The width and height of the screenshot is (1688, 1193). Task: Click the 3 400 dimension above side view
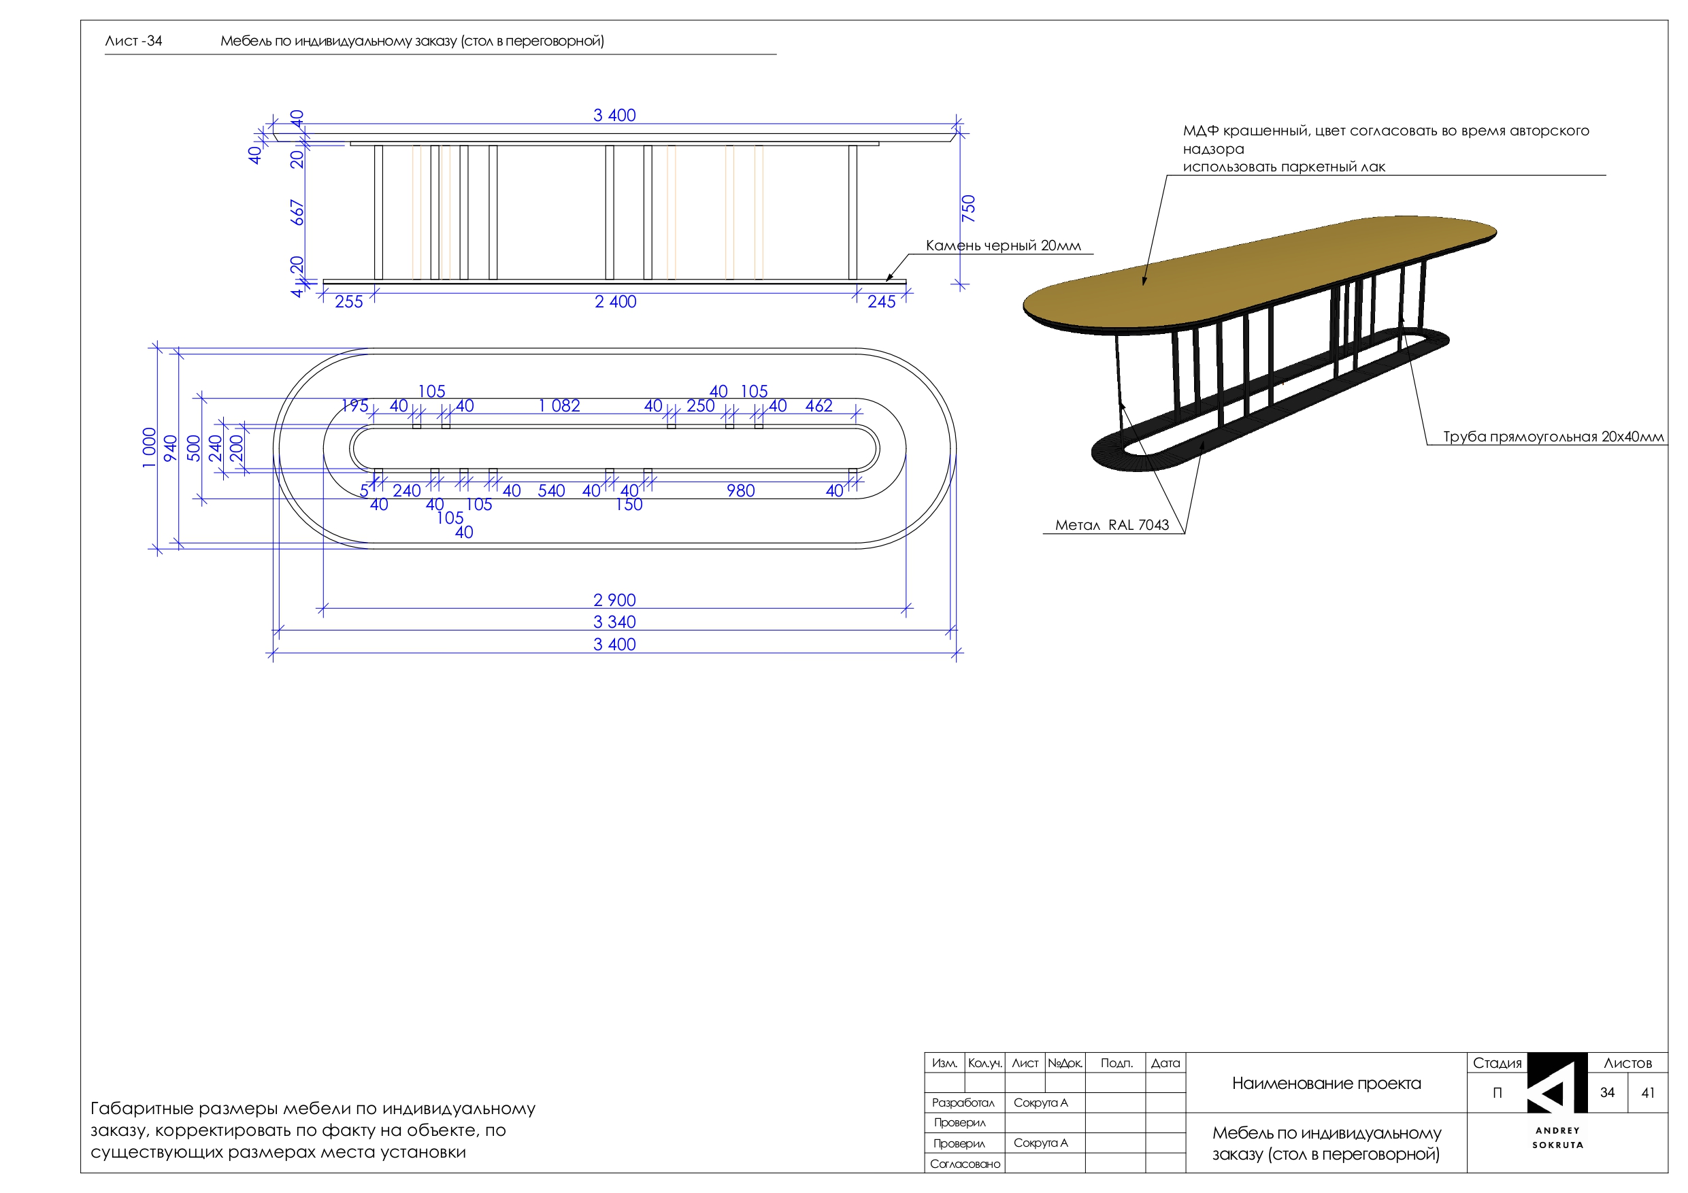coord(614,116)
